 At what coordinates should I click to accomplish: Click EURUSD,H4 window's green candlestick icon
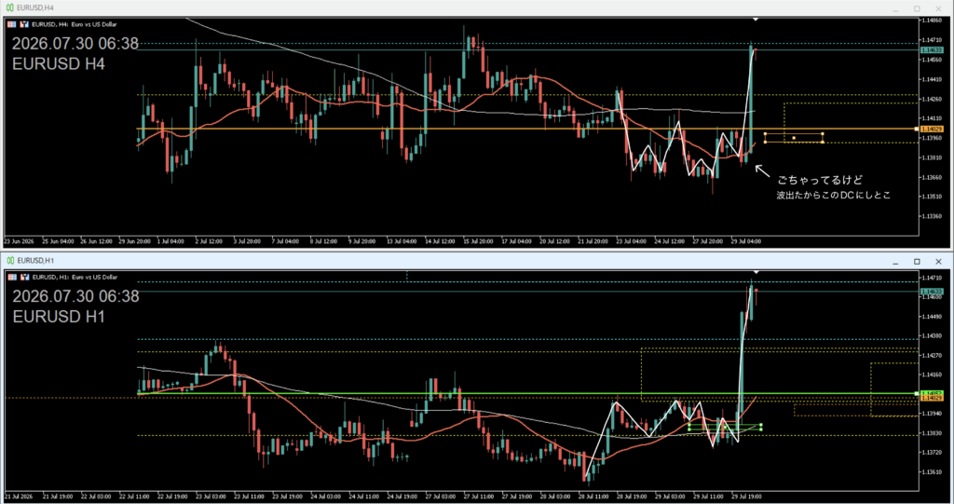pos(9,7)
